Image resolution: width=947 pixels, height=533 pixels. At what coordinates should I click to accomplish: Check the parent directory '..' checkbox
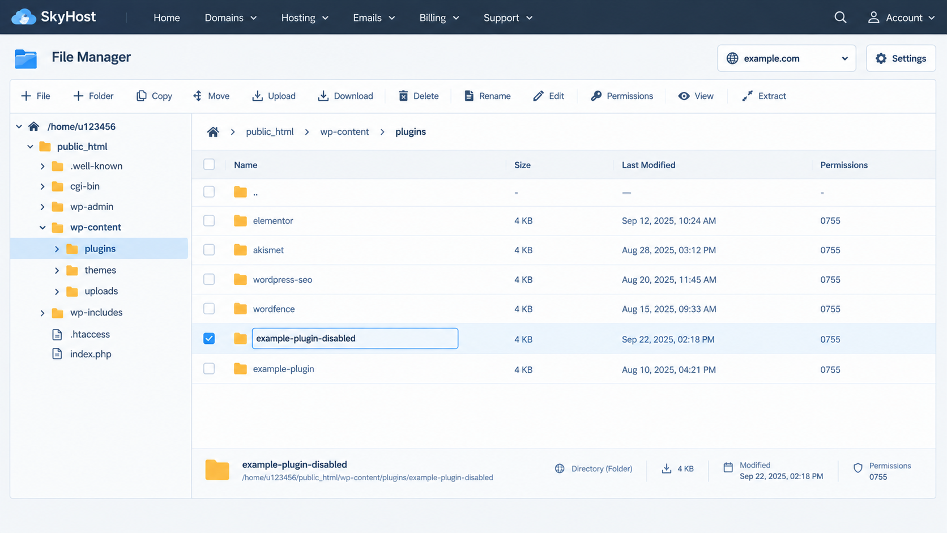tap(209, 191)
